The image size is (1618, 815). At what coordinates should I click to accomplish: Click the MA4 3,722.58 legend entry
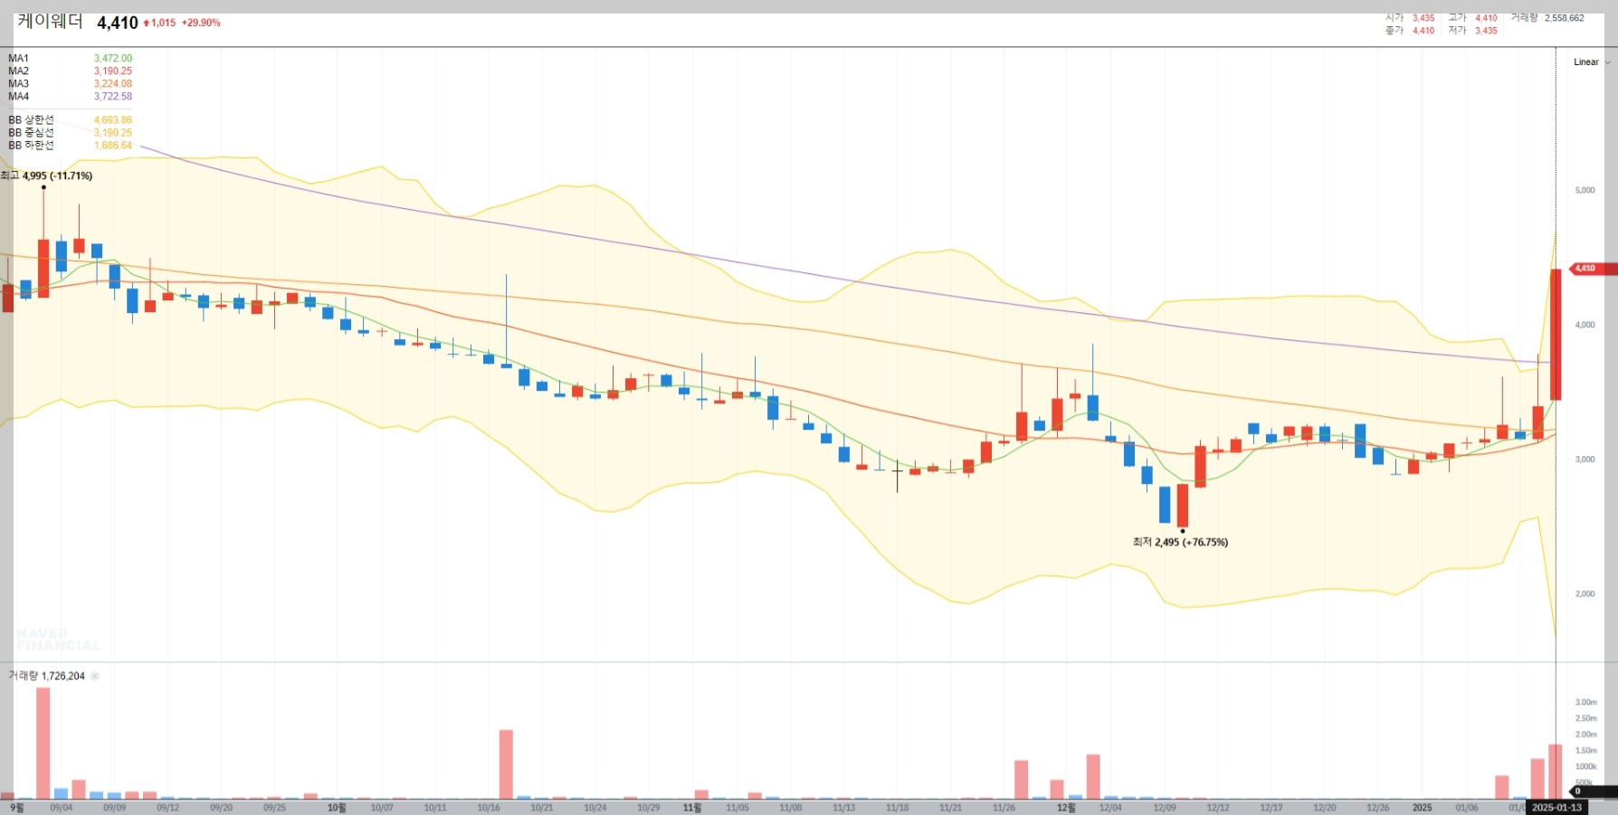coord(70,96)
